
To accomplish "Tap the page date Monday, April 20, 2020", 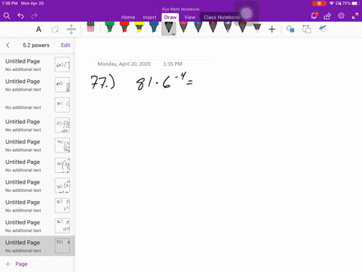I will click(124, 64).
